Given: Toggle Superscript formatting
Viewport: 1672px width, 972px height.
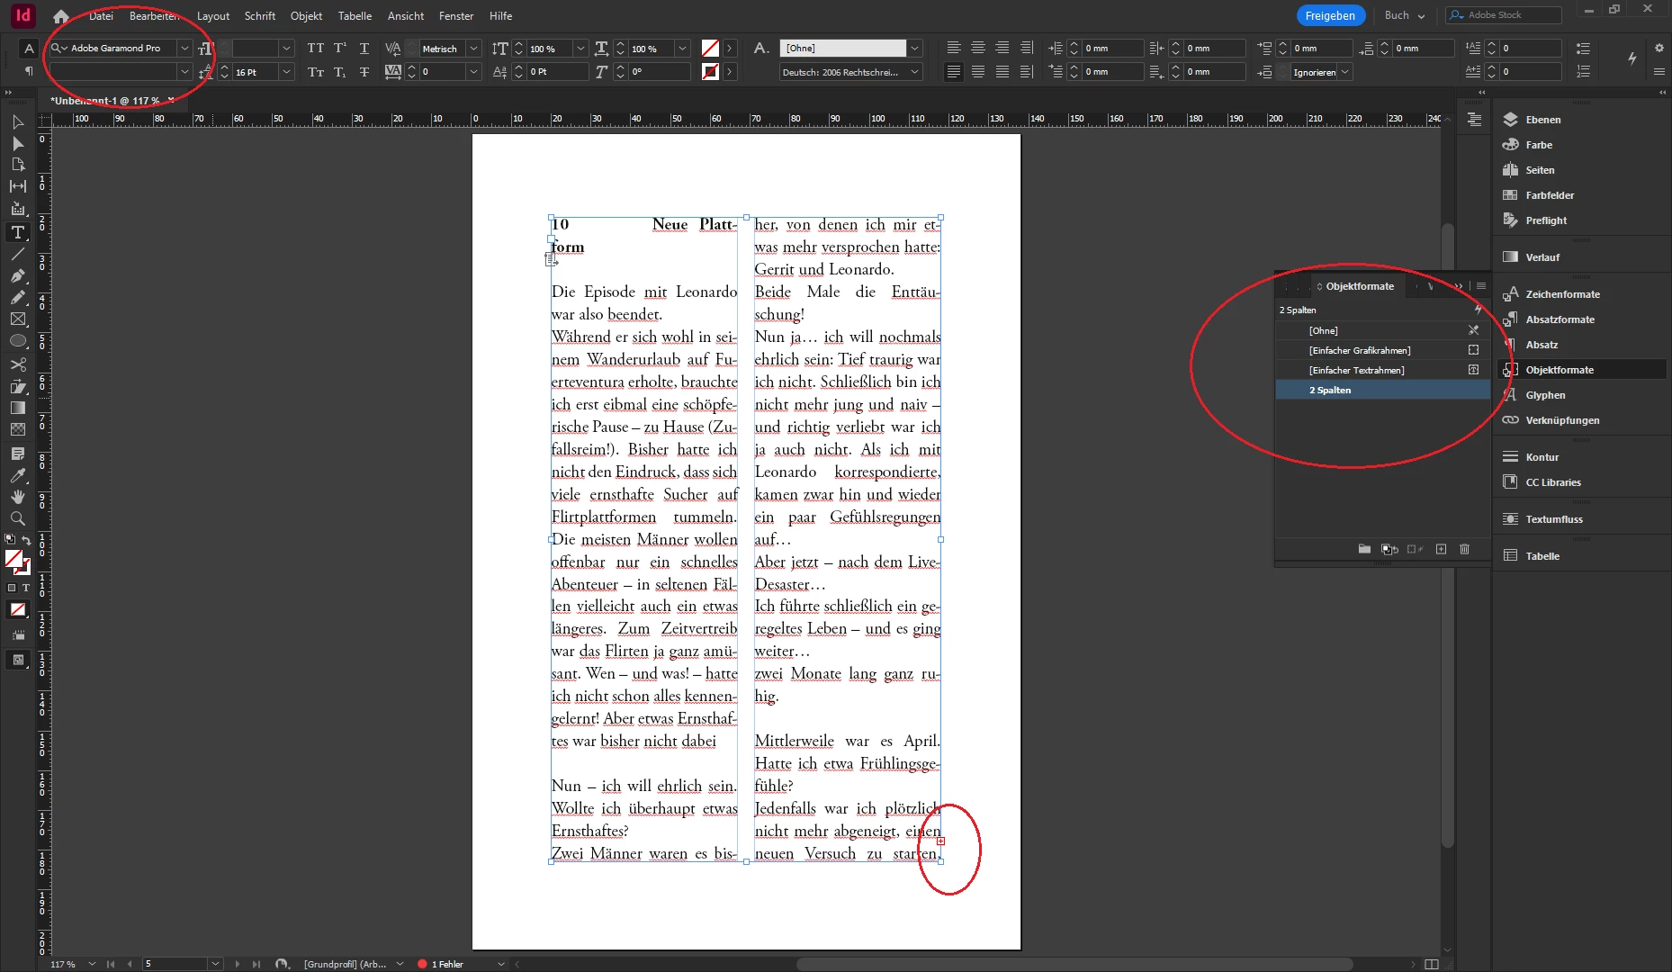Looking at the screenshot, I should pyautogui.click(x=340, y=49).
